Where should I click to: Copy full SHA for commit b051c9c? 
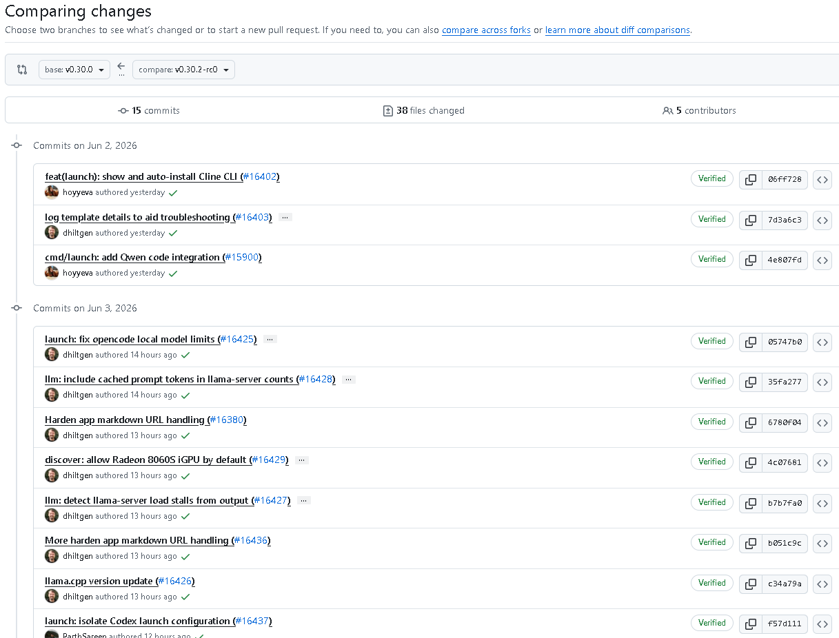point(751,543)
